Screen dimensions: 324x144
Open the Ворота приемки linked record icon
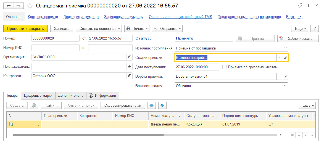coord(285,76)
